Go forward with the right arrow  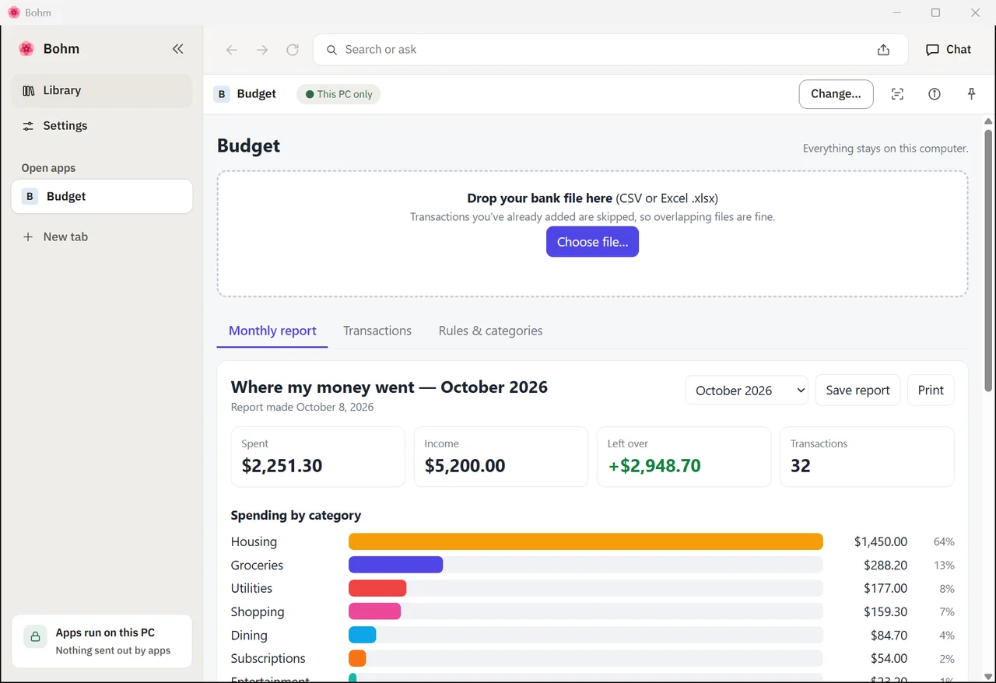click(262, 50)
